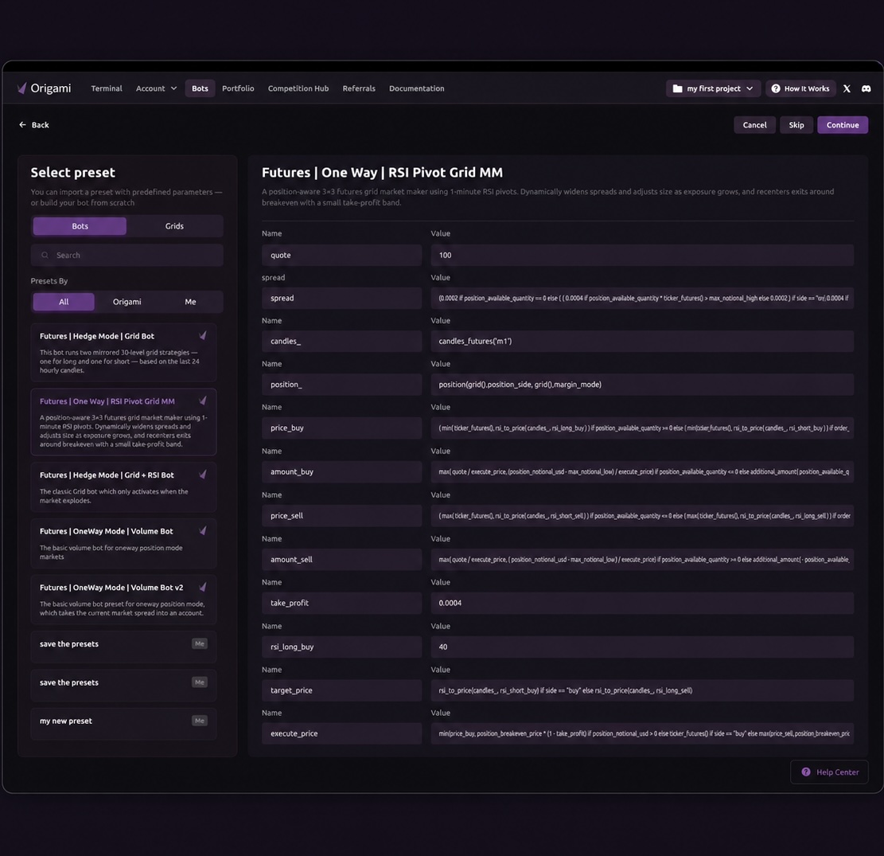The width and height of the screenshot is (884, 856).
Task: Select Futures Hedge Mode Grid Bot preset
Action: 123,352
